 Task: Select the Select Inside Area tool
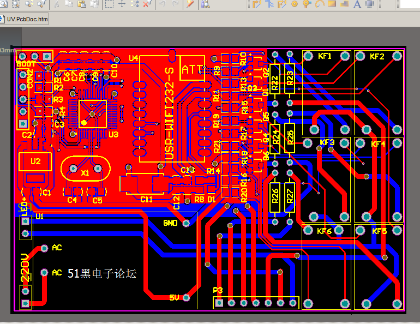pos(109,4)
